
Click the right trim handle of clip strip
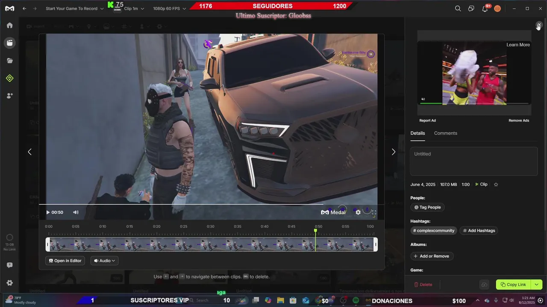376,244
